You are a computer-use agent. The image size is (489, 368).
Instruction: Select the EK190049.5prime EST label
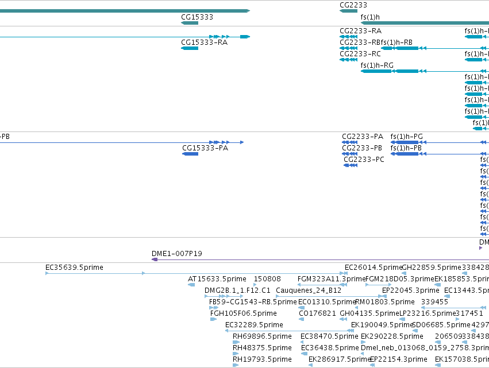point(382,325)
